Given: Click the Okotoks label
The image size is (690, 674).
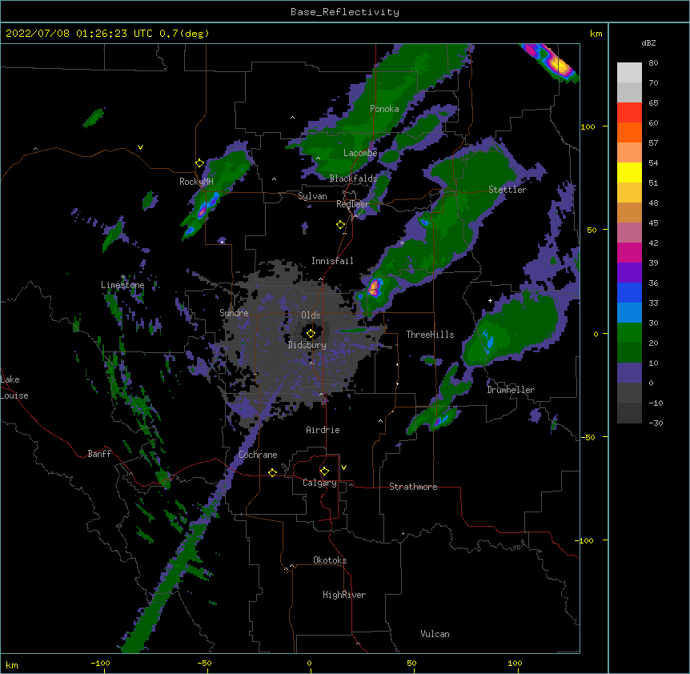Looking at the screenshot, I should click(330, 560).
